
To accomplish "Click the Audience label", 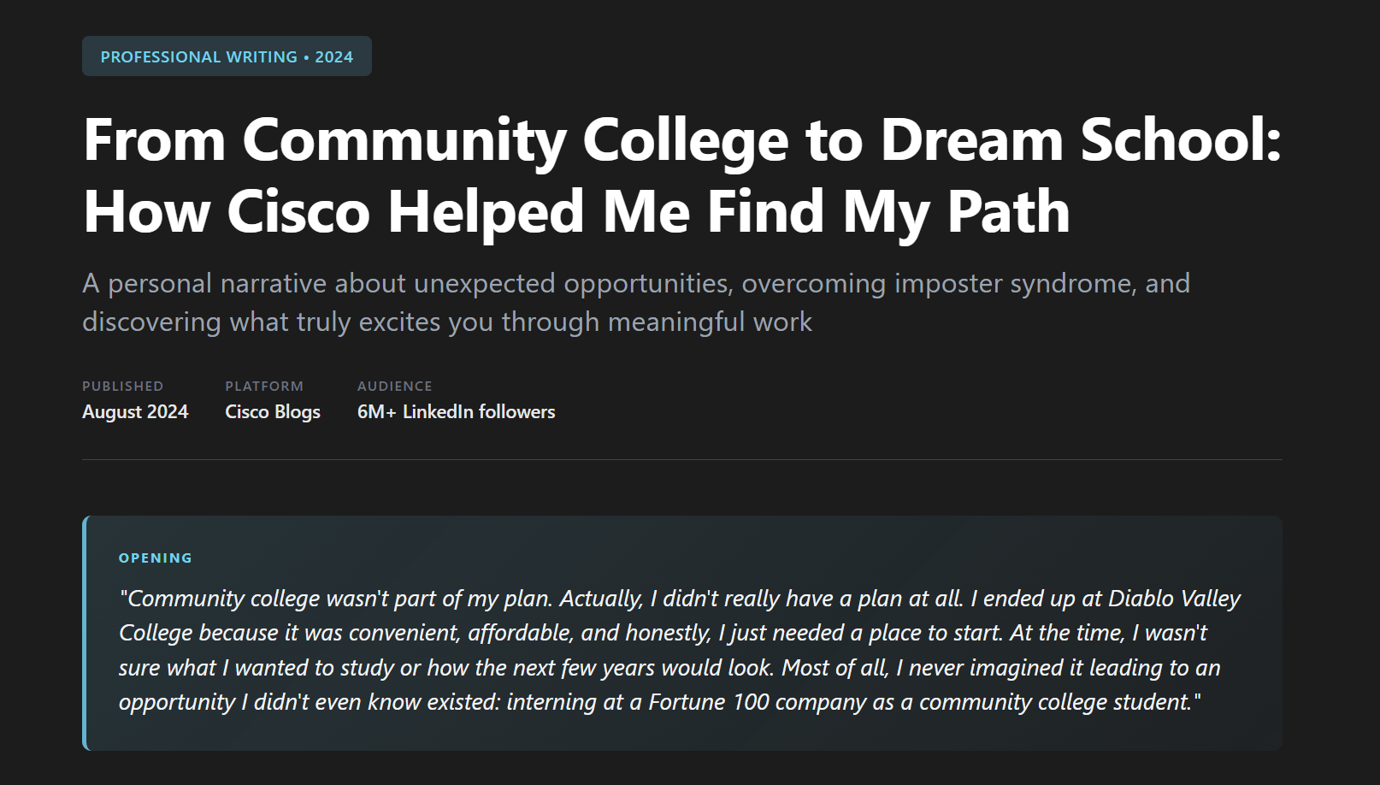I will (x=395, y=387).
